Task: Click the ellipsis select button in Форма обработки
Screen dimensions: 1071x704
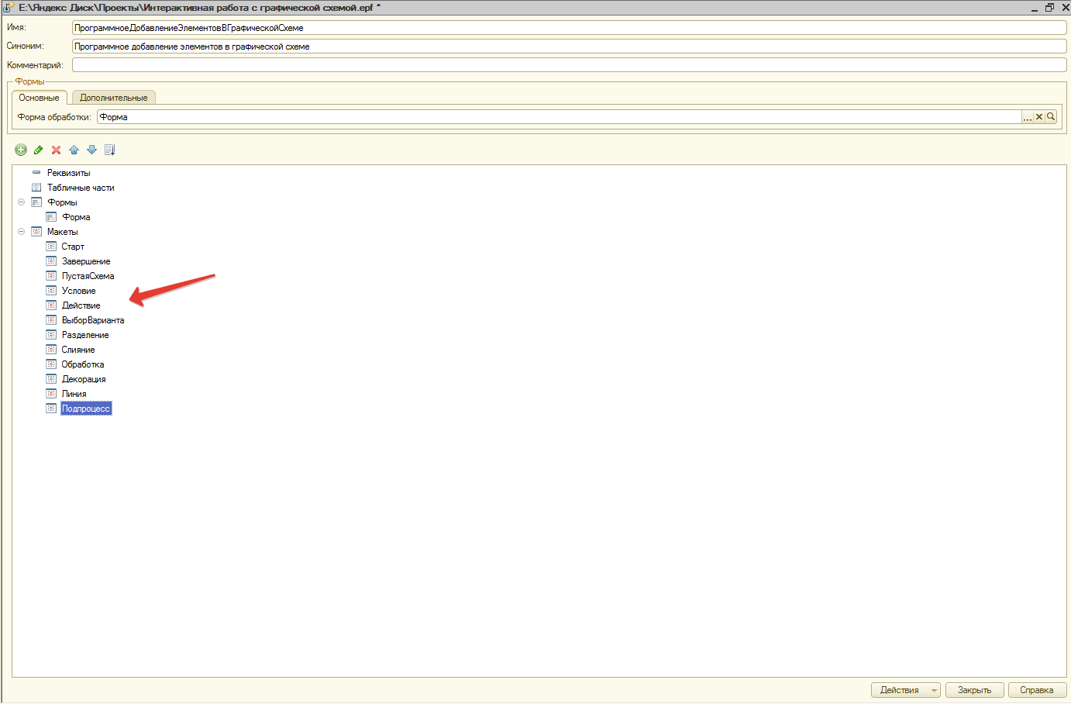Action: tap(1028, 117)
